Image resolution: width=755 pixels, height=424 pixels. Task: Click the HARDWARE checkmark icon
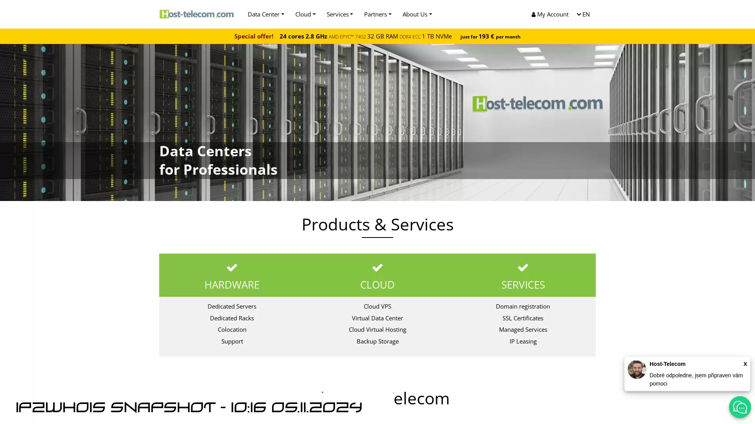(232, 268)
